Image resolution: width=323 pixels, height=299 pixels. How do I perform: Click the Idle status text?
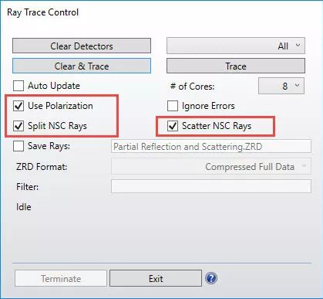[x=24, y=207]
